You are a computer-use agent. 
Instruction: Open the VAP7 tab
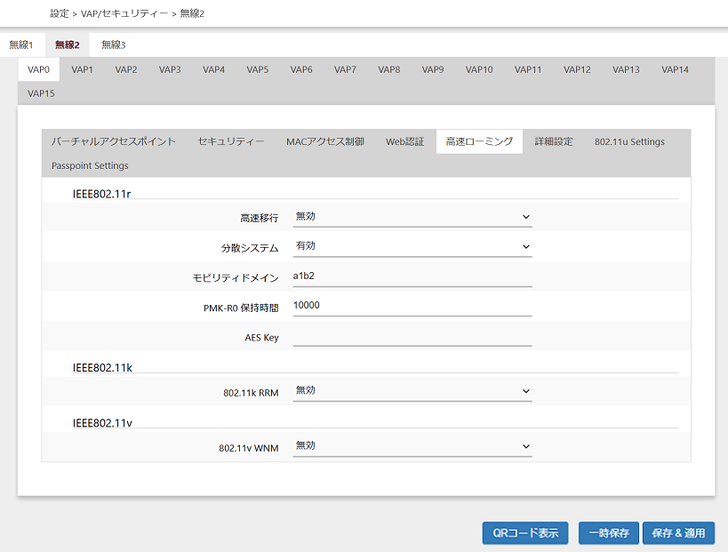tap(345, 69)
